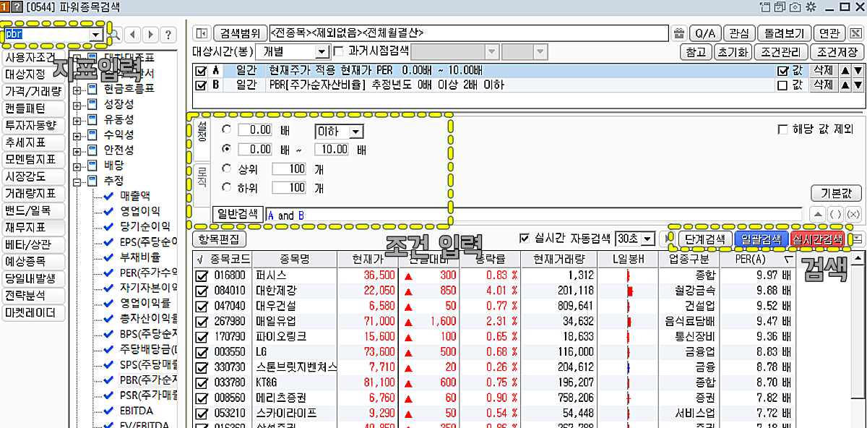
Task: Open the 가격/거래량 category tab
Action: tap(33, 91)
